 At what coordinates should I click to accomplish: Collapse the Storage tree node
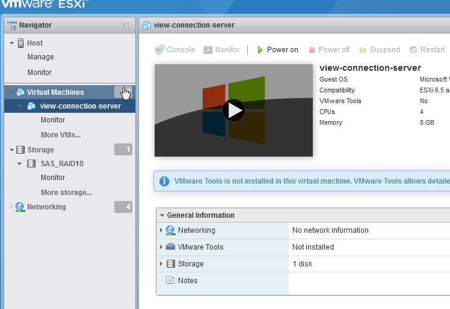[x=12, y=149]
